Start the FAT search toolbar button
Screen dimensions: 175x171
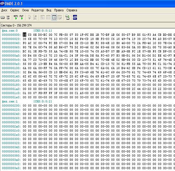(21, 17)
